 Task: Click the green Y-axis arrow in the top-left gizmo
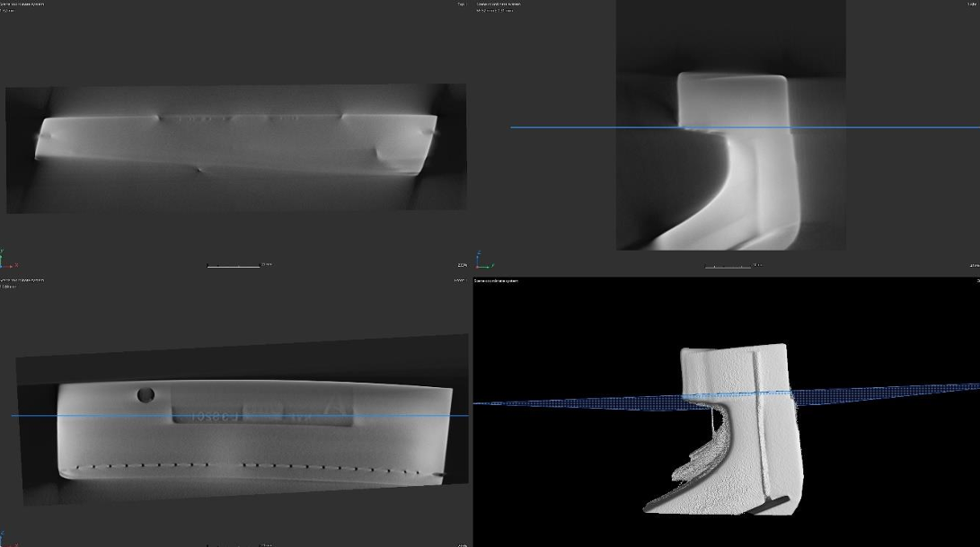click(2, 256)
